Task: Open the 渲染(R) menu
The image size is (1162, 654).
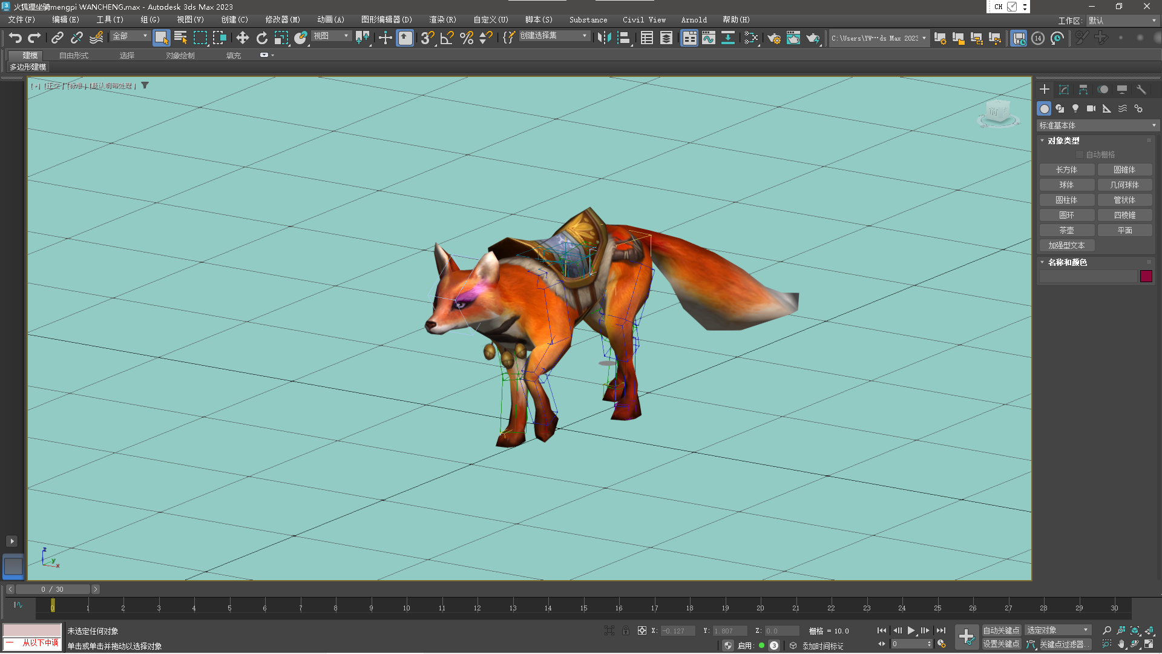Action: 442,20
